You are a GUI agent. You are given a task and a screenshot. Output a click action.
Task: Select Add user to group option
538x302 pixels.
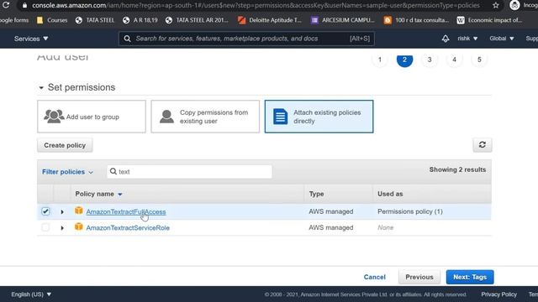pyautogui.click(x=92, y=117)
